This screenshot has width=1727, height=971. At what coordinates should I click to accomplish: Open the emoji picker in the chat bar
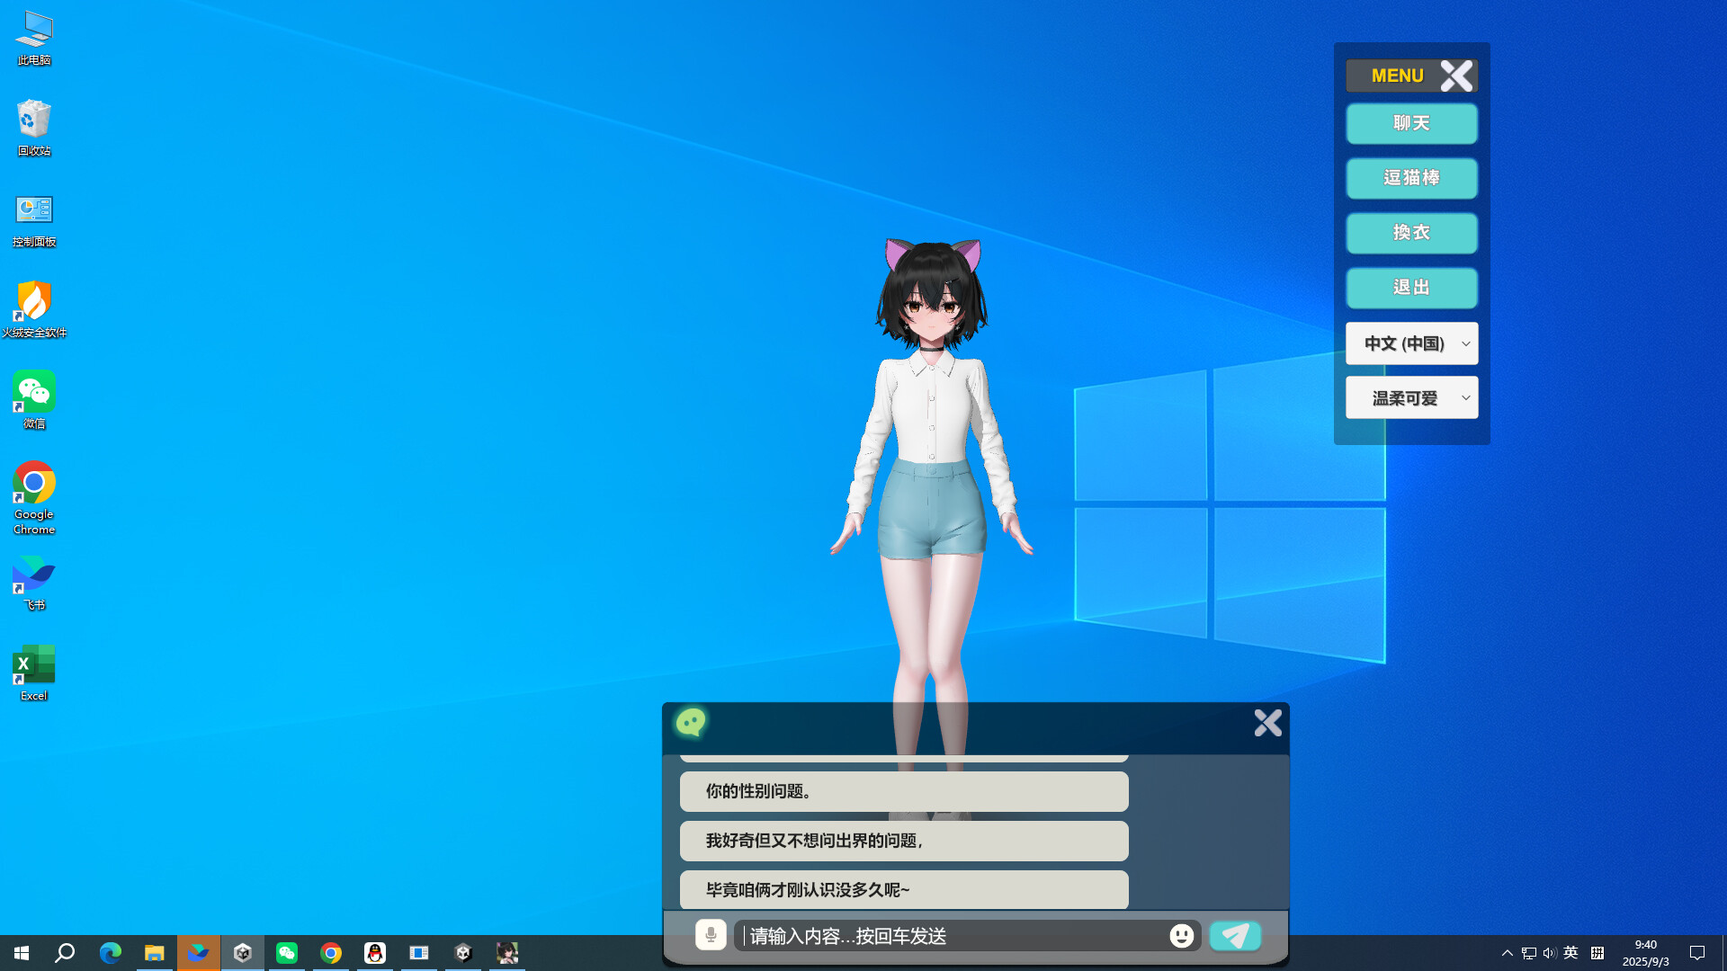coord(1181,936)
